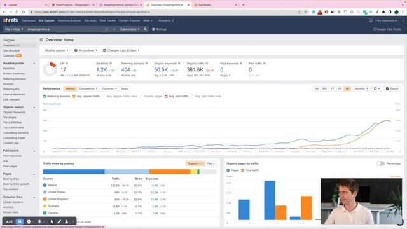Open Monthly granularity dropdown
Viewport: 407px width, 229px height.
tap(361, 88)
